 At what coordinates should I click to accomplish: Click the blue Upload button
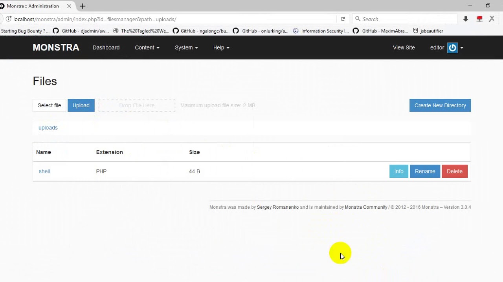click(81, 105)
